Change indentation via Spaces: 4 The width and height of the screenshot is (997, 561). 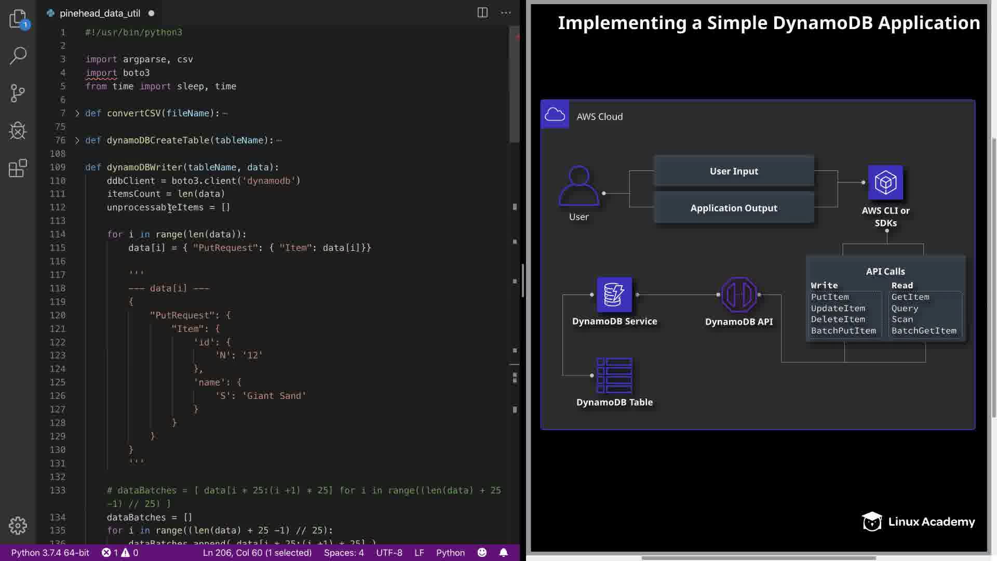pyautogui.click(x=344, y=553)
